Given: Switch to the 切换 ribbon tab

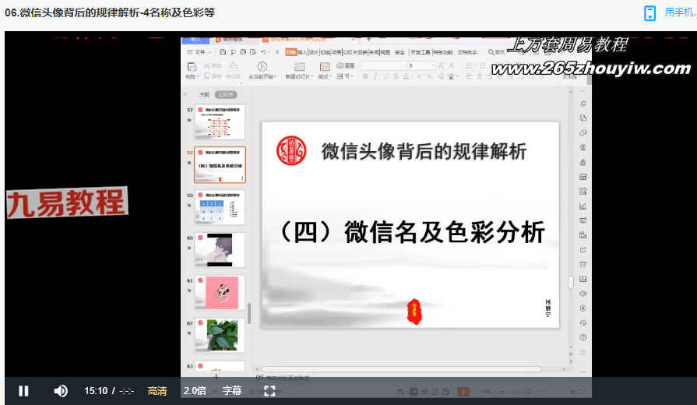Looking at the screenshot, I should click(x=326, y=52).
